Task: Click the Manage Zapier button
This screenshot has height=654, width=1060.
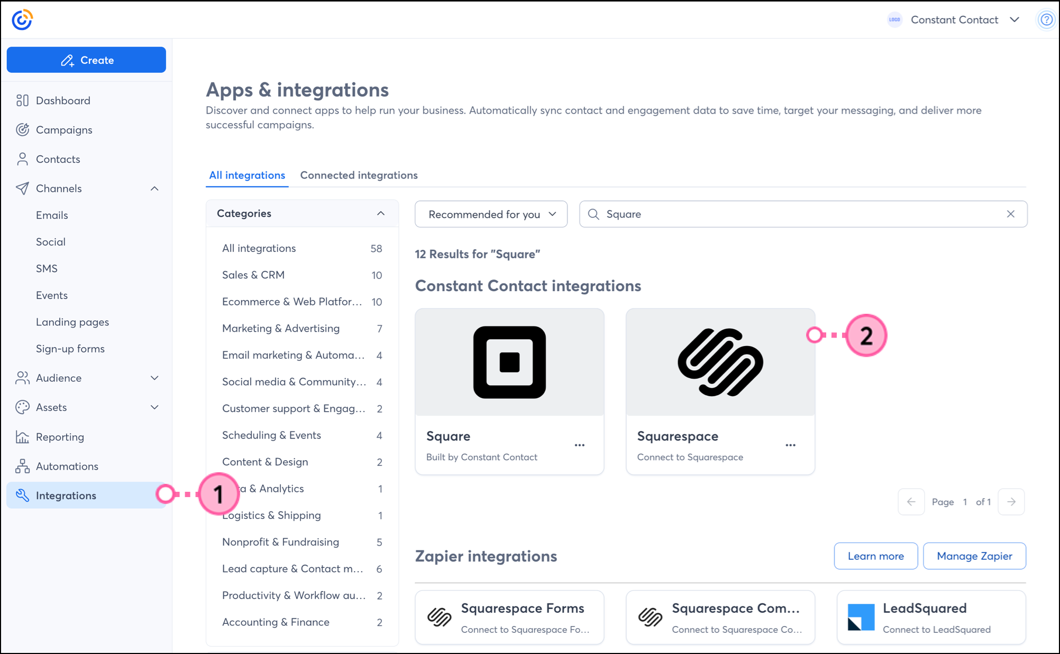Action: point(974,556)
